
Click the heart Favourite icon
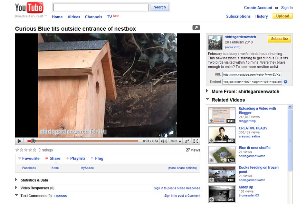tap(20, 158)
